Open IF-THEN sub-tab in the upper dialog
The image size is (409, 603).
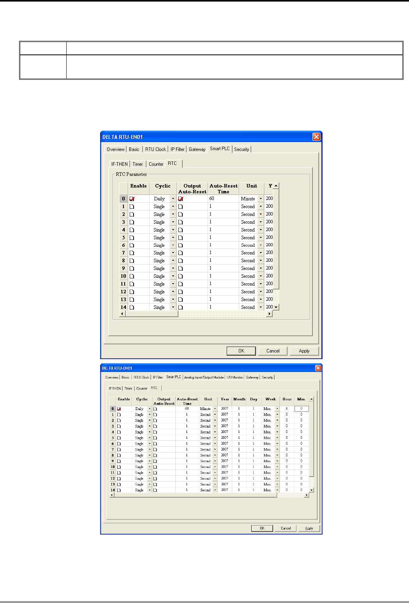[119, 164]
